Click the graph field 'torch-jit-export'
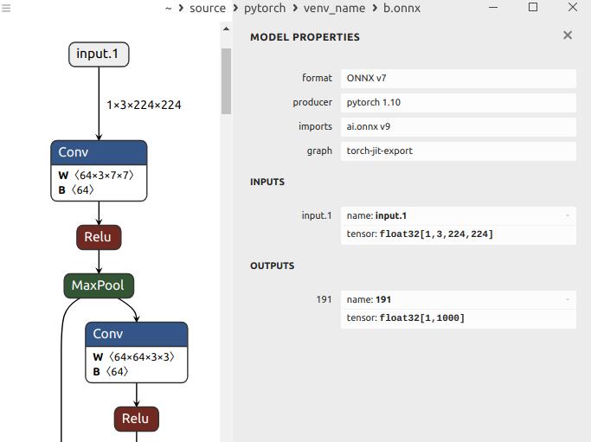Viewport: 591px width, 442px height. pyautogui.click(x=458, y=151)
